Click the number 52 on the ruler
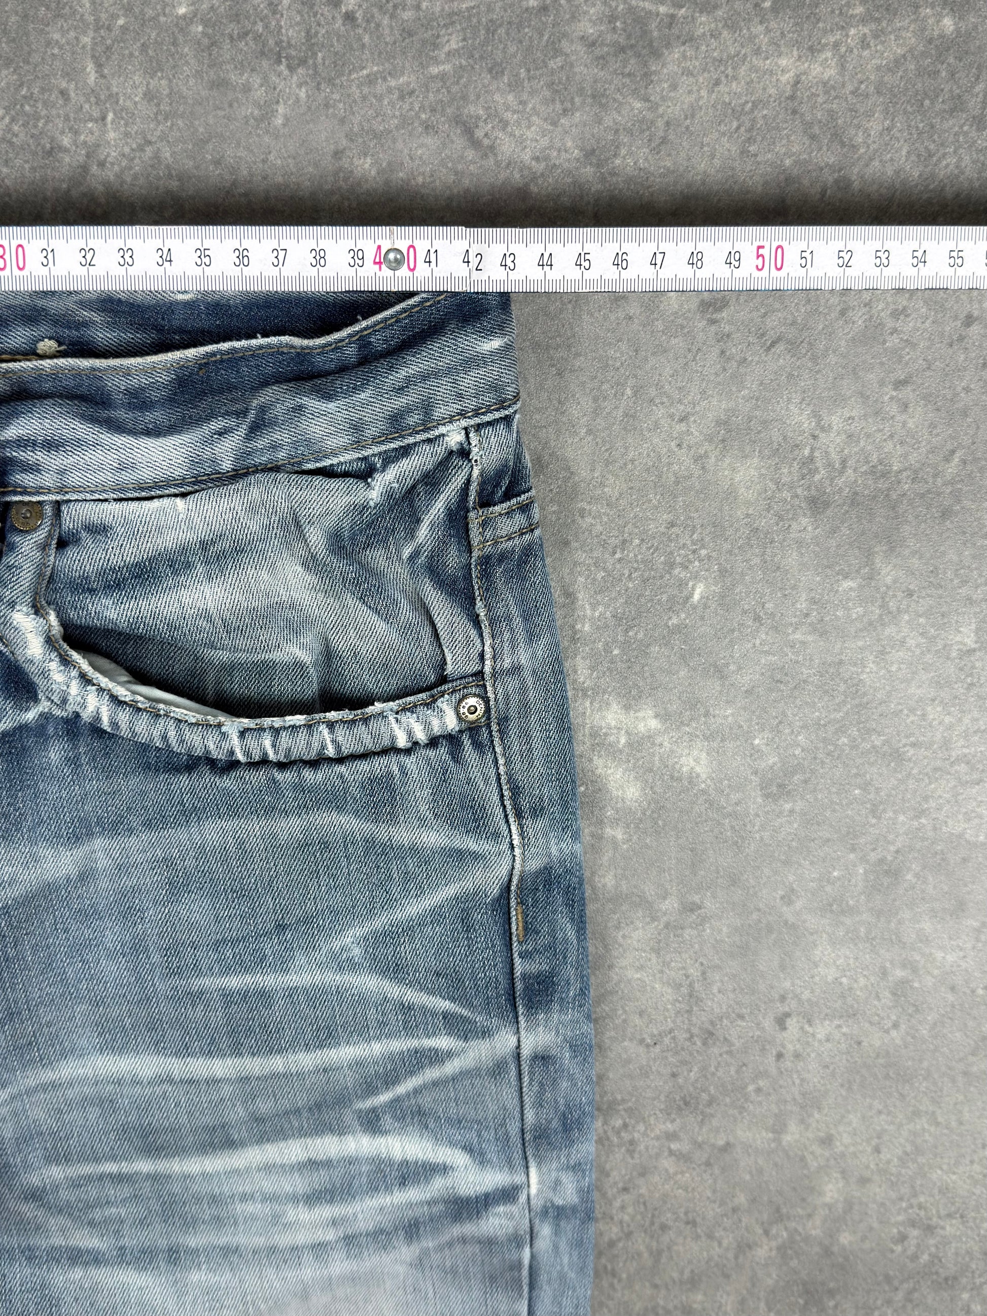This screenshot has height=1316, width=987. pyautogui.click(x=844, y=259)
